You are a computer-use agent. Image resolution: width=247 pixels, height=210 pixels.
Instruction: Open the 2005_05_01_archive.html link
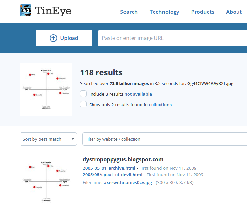pyautogui.click(x=109, y=168)
